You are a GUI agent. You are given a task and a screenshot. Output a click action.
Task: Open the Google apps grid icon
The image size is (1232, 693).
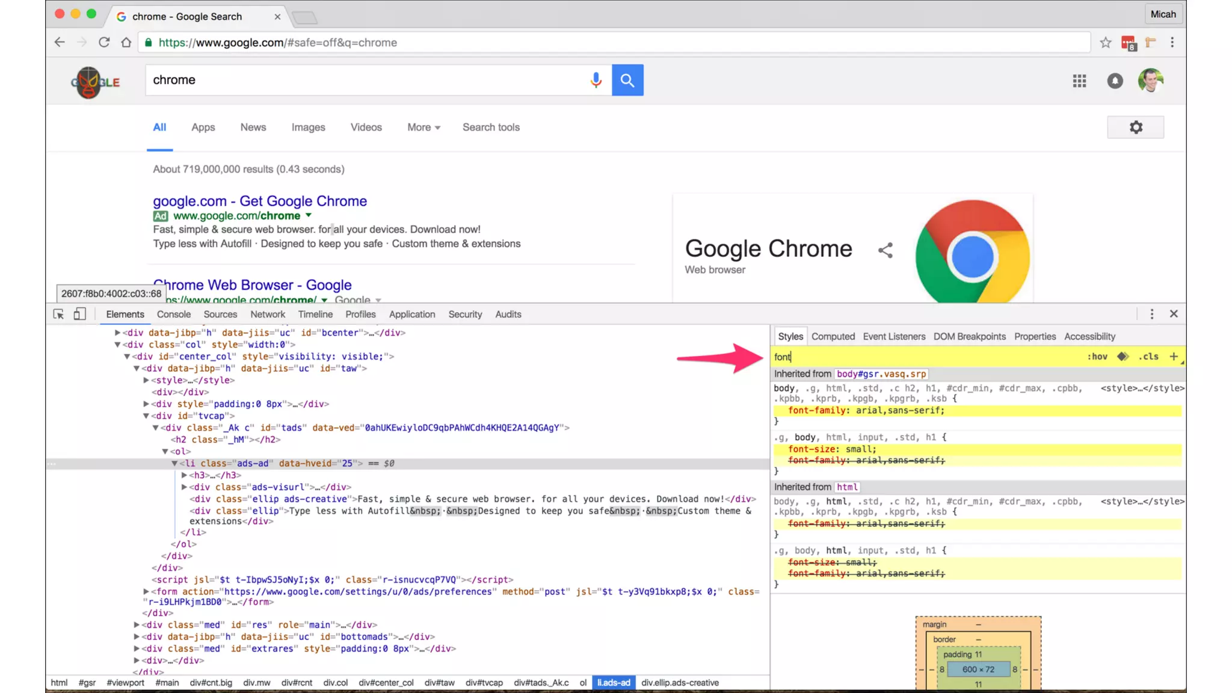(1079, 81)
